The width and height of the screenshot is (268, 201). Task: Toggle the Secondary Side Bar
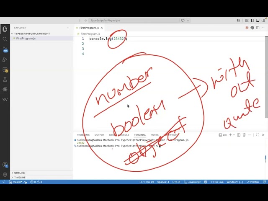click(263, 21)
